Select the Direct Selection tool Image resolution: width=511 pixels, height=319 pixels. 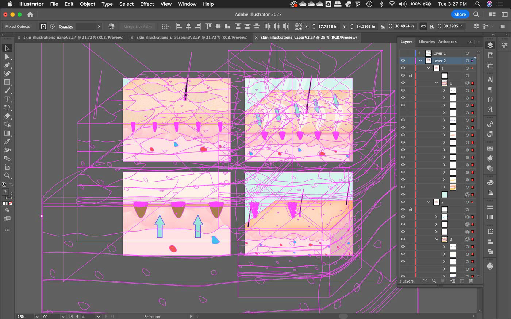[7, 57]
